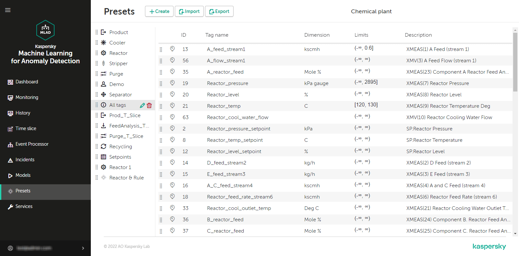The height and width of the screenshot is (256, 519).
Task: Click the SP.Reactor Level description
Action: point(426,152)
